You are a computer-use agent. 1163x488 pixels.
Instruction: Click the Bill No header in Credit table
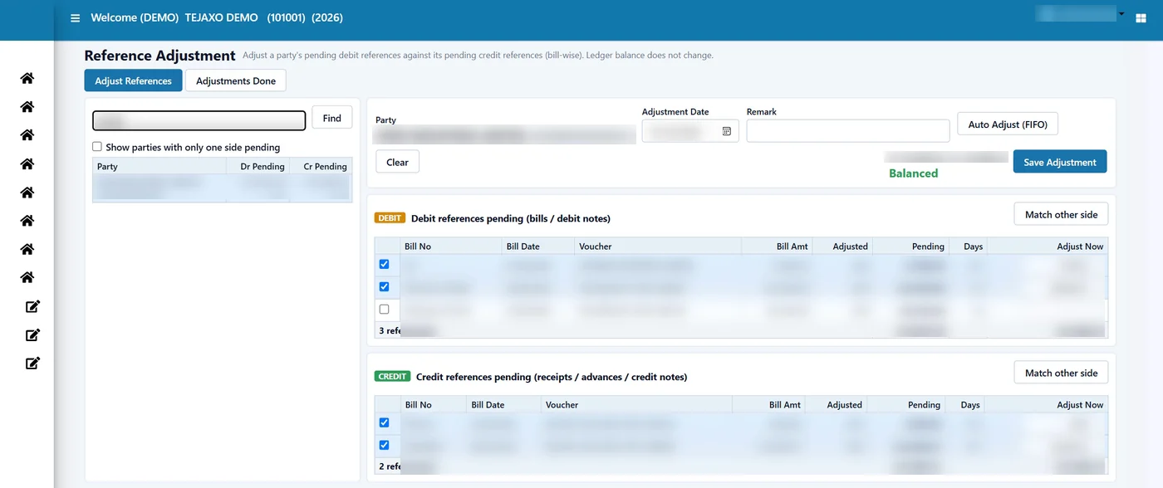(x=434, y=405)
